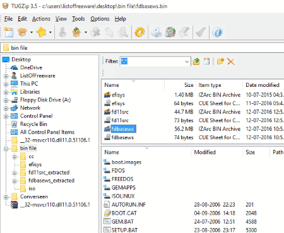
Task: Click the notepad icon beside the filter
Action: point(206,62)
